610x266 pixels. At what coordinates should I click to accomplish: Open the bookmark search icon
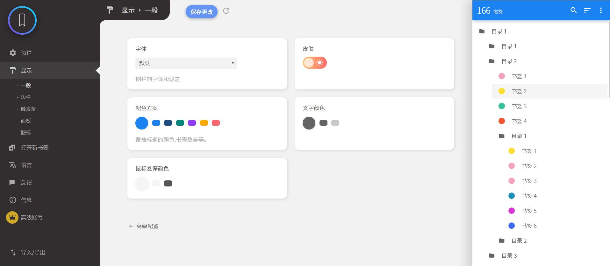tap(573, 10)
